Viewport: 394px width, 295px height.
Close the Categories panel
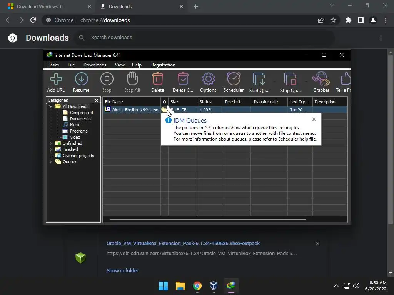click(x=97, y=100)
